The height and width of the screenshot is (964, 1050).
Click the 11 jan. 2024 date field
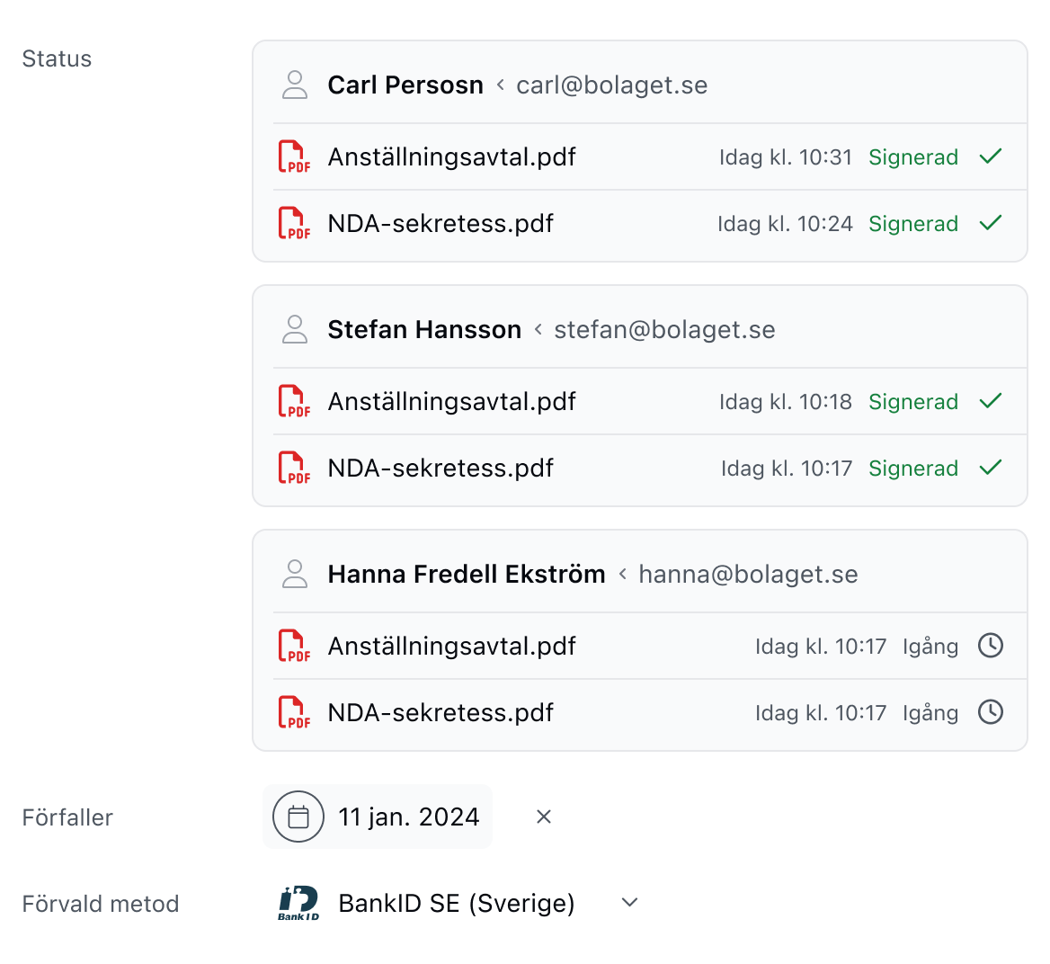point(378,817)
